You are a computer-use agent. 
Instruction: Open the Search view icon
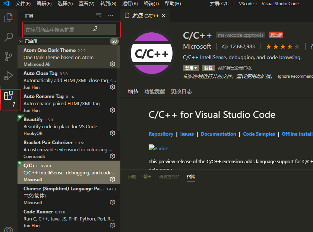coord(8,37)
